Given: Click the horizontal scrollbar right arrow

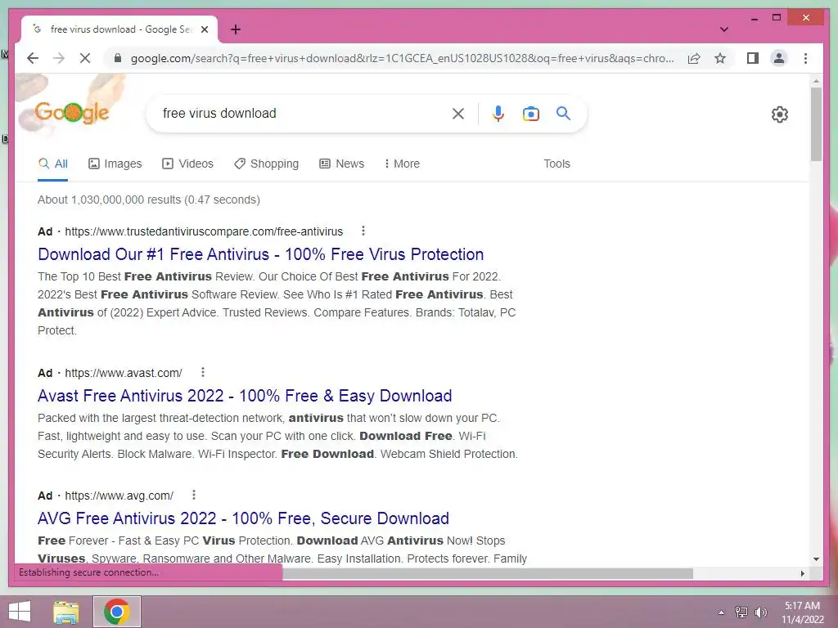Looking at the screenshot, I should point(802,573).
